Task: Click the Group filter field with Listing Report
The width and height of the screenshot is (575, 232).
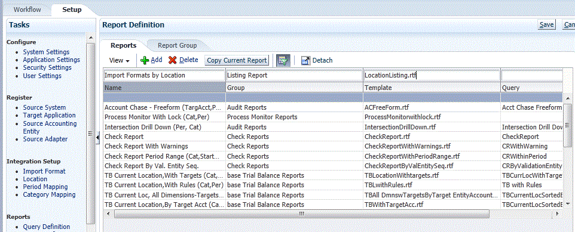Action: 294,75
